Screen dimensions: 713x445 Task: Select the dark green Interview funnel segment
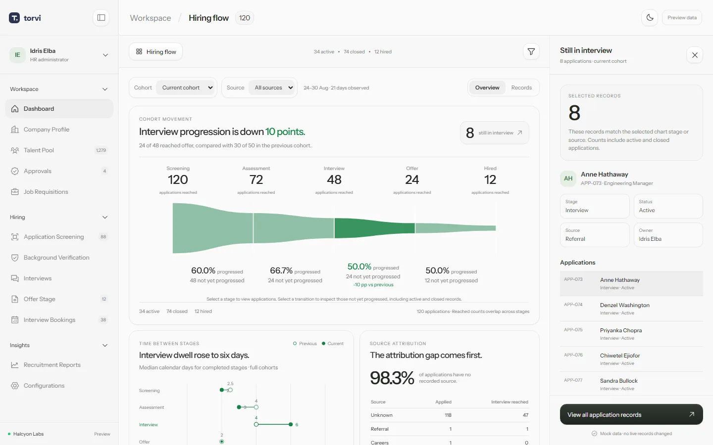374,228
